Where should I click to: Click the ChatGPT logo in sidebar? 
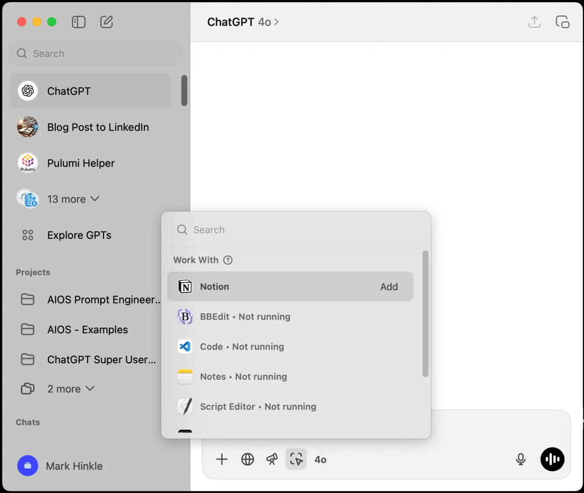(28, 91)
